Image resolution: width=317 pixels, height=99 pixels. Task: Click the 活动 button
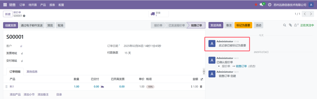point(258,25)
